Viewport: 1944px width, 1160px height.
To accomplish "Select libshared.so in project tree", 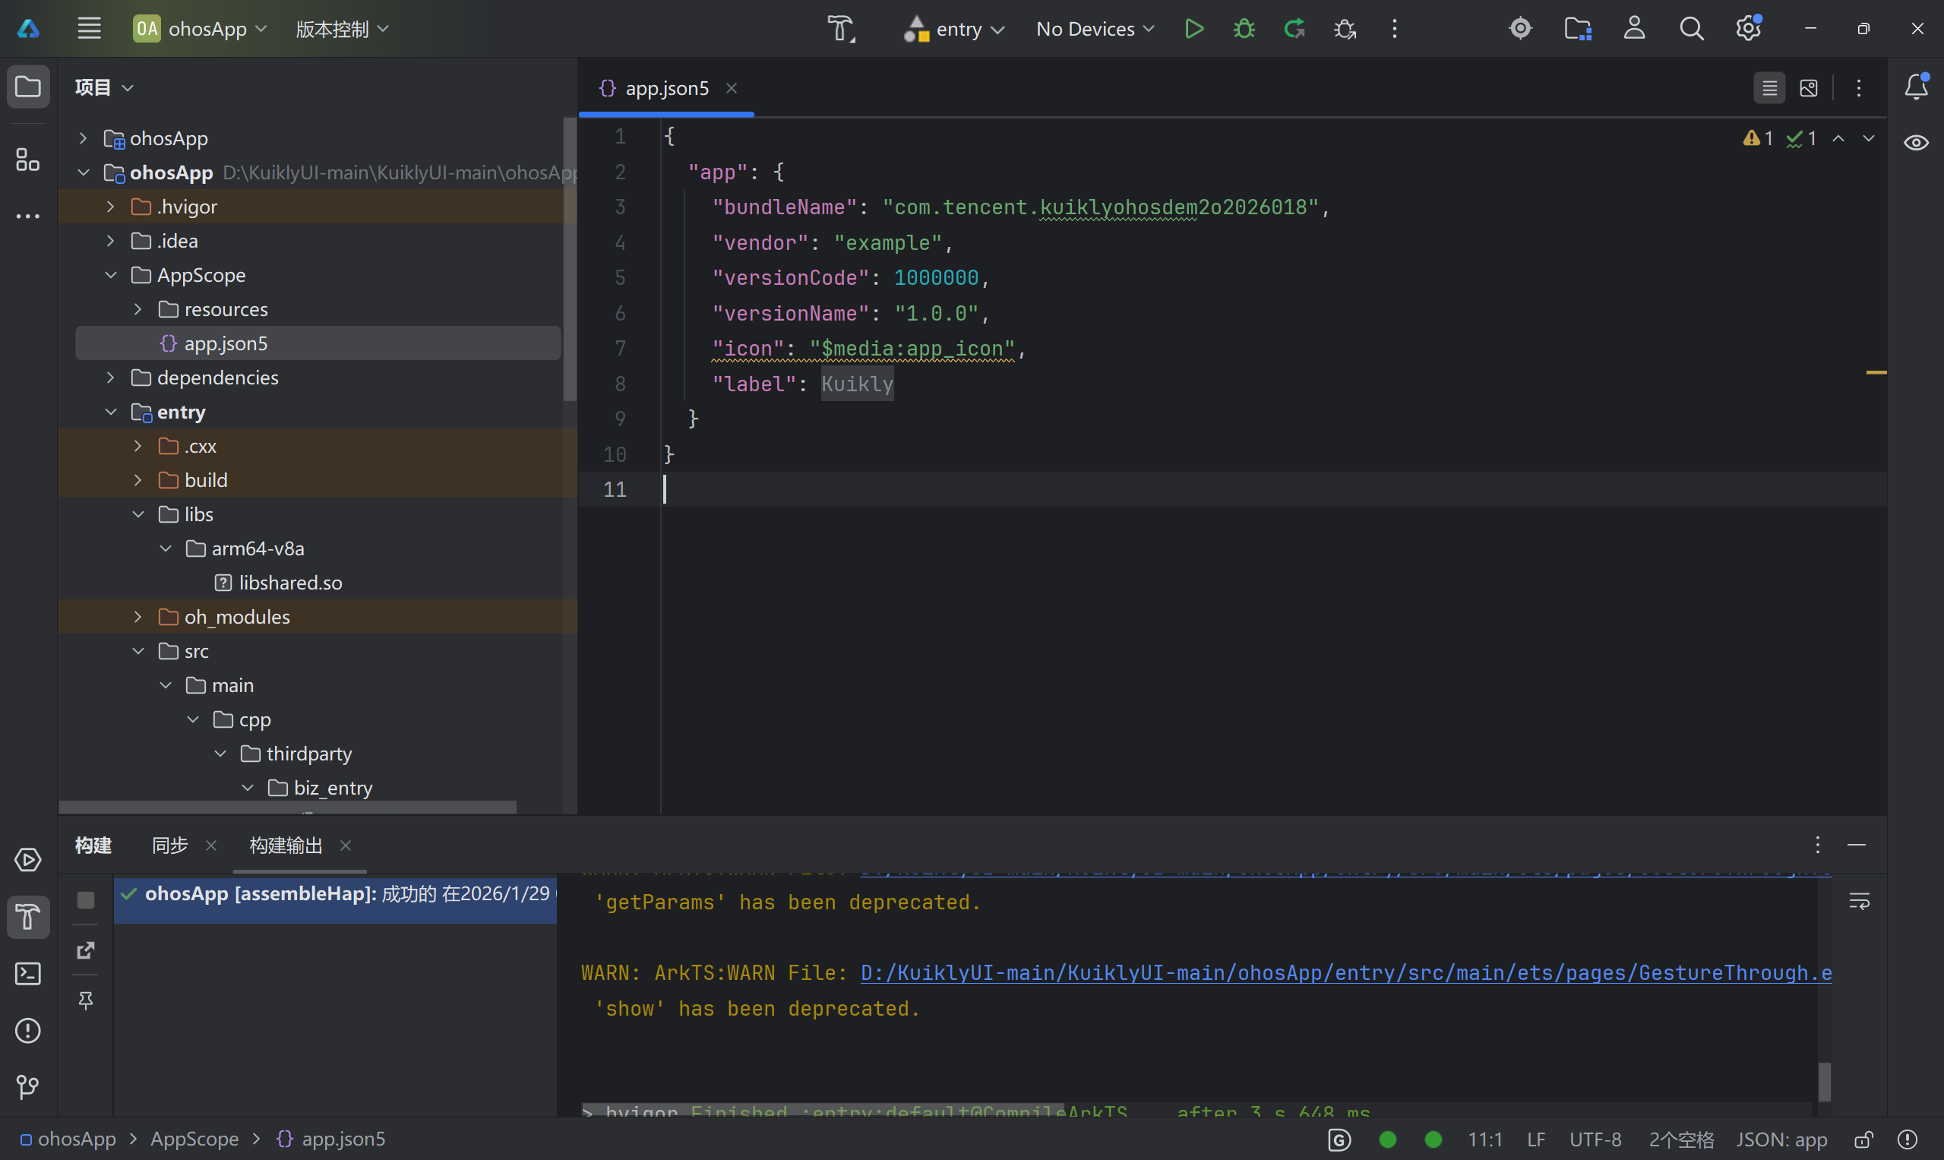I will tap(290, 583).
